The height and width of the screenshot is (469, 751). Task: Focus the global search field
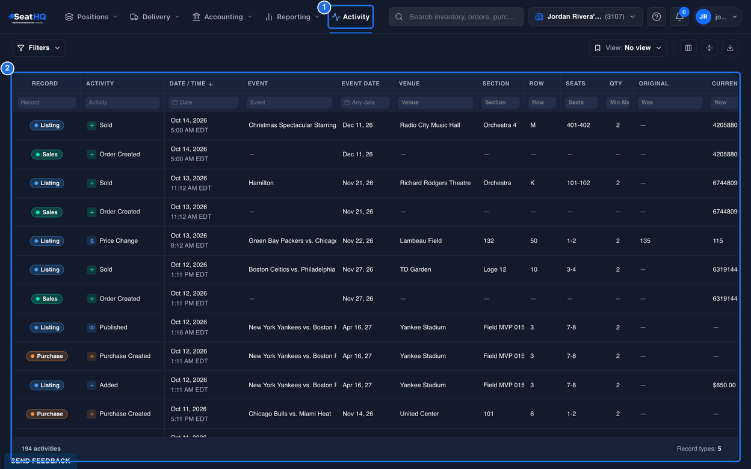point(456,17)
